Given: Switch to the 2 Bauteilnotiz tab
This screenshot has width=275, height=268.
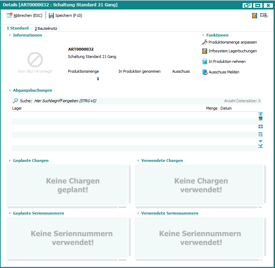Looking at the screenshot, I should (x=46, y=28).
